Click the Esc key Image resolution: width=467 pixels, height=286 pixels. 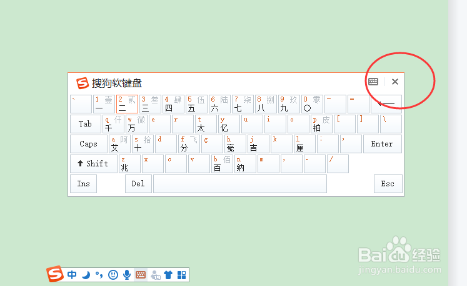388,184
